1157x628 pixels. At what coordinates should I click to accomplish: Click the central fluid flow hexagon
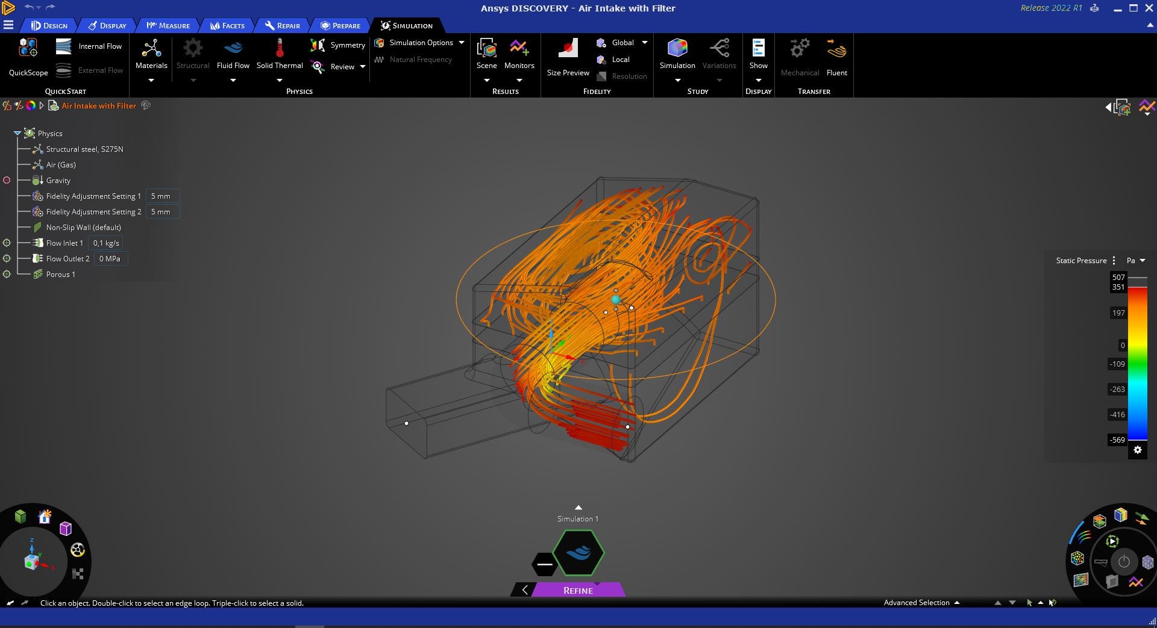578,553
